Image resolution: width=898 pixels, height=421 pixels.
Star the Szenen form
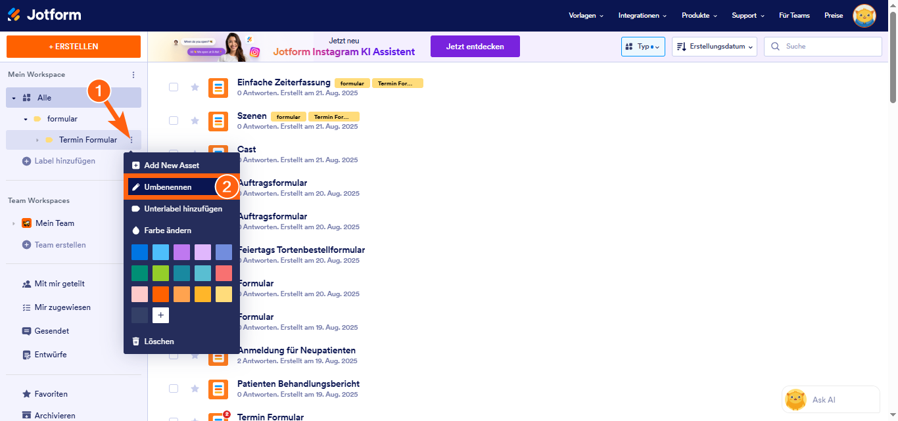coord(195,120)
